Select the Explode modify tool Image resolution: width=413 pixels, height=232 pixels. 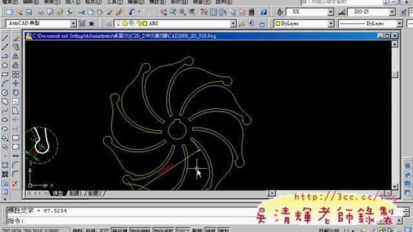[15, 183]
